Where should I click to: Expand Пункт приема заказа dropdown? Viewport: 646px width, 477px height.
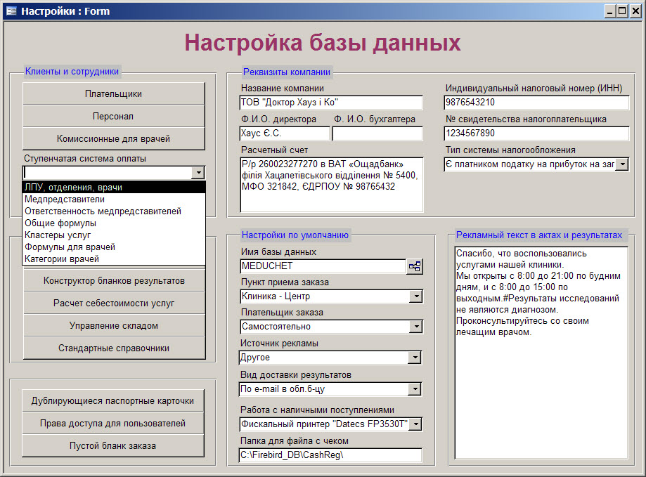pyautogui.click(x=416, y=296)
